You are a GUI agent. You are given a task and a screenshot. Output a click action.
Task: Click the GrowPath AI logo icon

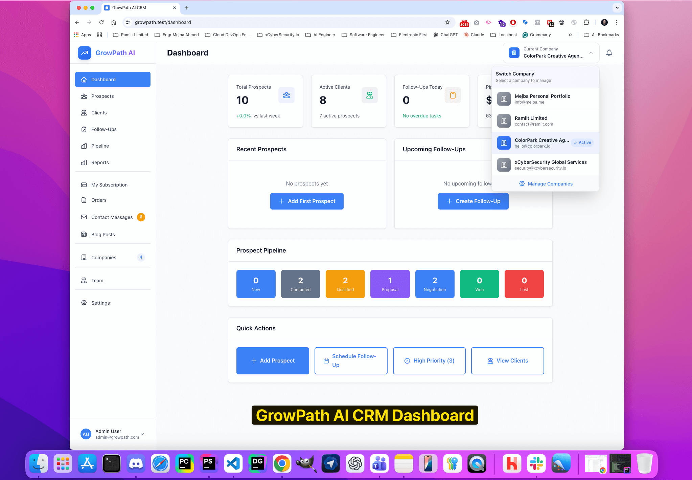pyautogui.click(x=84, y=53)
